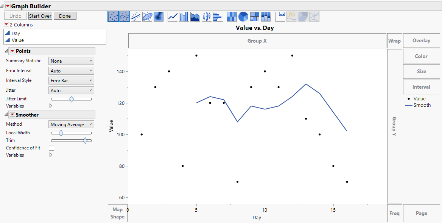Click the Done button

tap(65, 16)
